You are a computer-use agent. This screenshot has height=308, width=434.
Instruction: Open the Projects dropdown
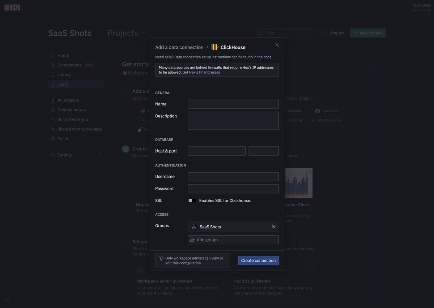pyautogui.click(x=126, y=33)
